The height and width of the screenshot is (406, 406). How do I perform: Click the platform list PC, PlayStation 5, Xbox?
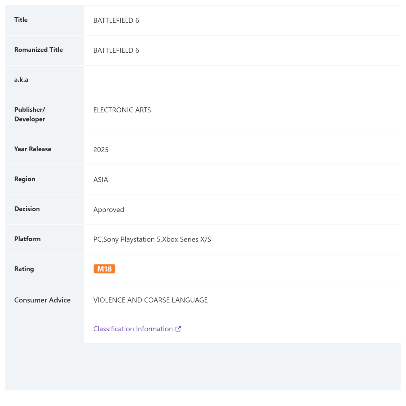click(x=152, y=240)
